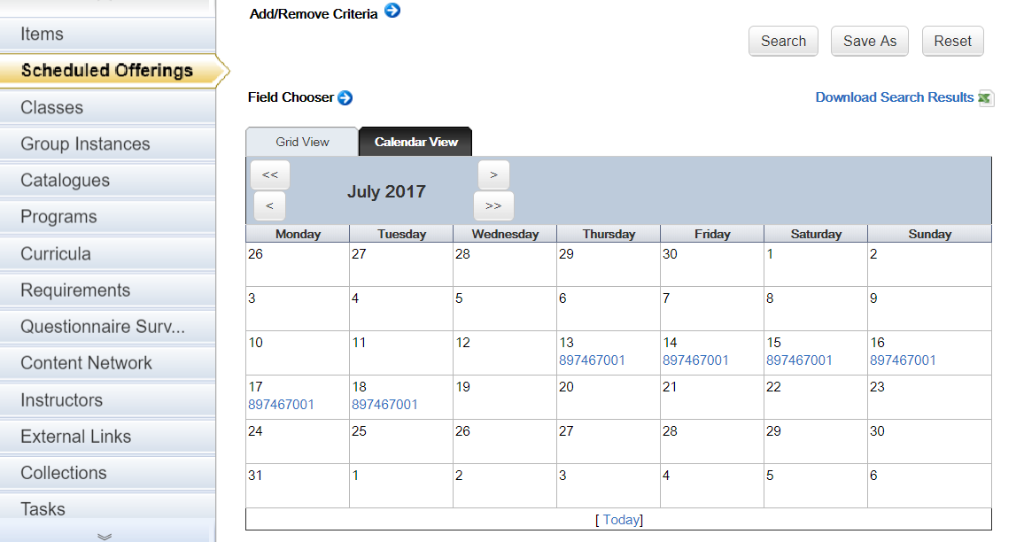Click the Save As button
The width and height of the screenshot is (1024, 542).
click(869, 41)
